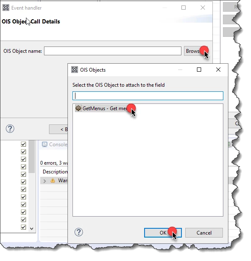This screenshot has width=251, height=261.
Task: Click the down arrow of left list scrollbar
Action: [31, 229]
